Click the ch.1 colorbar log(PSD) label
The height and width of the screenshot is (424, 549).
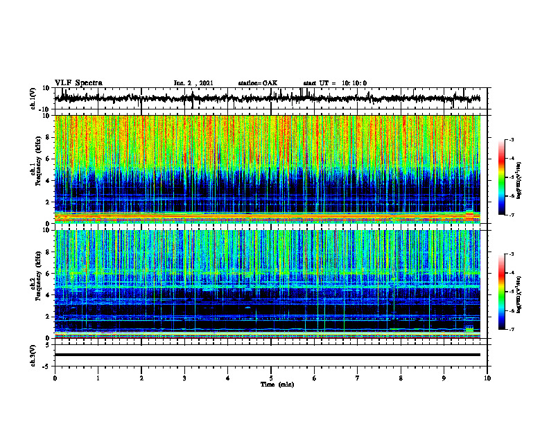(x=519, y=181)
